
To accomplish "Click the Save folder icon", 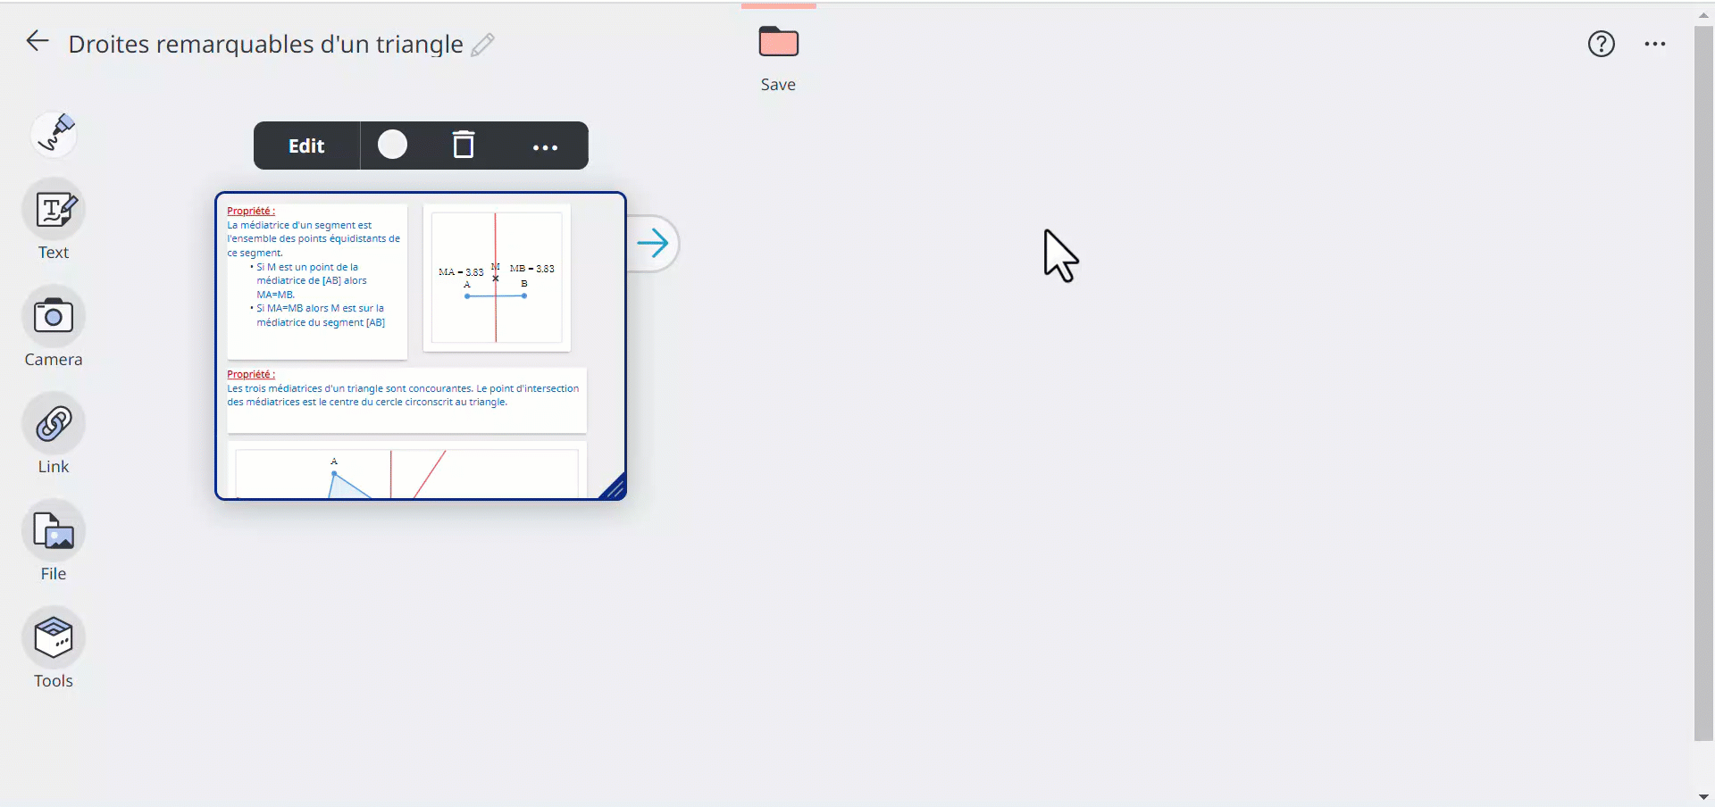I will click(778, 42).
